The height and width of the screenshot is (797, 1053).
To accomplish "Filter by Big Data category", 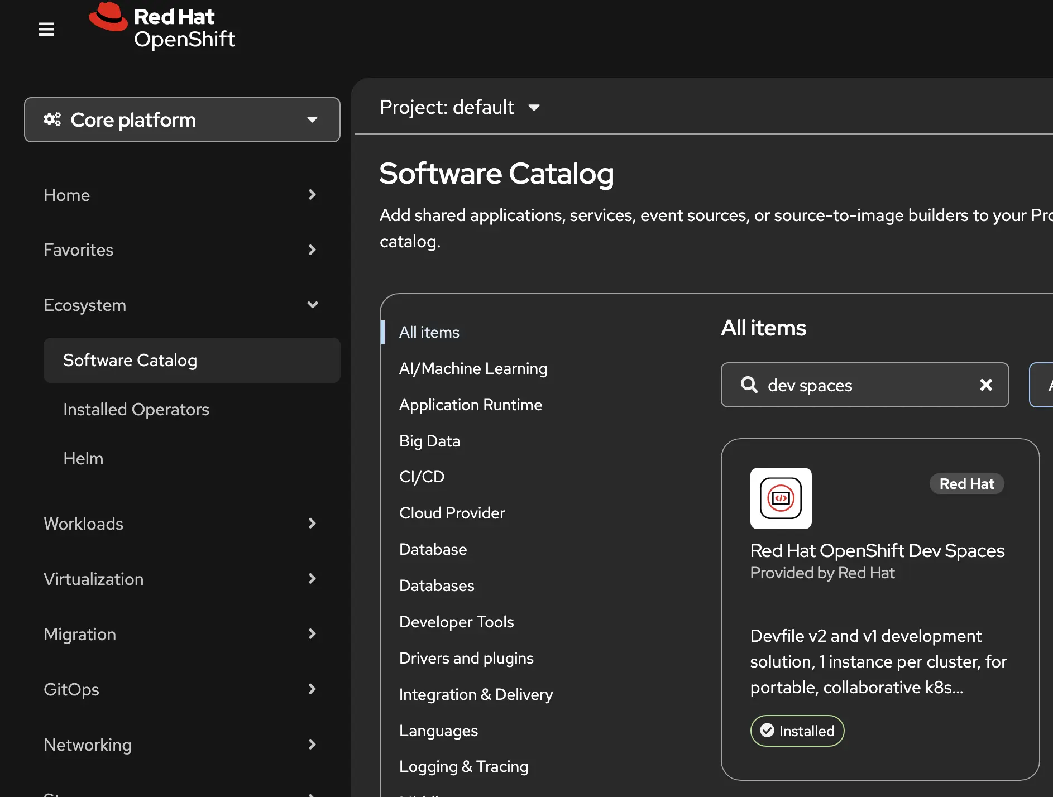I will [429, 441].
